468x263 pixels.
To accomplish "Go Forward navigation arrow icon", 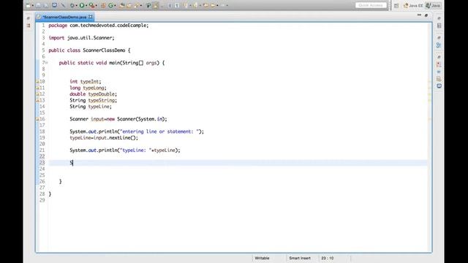I will [222, 5].
